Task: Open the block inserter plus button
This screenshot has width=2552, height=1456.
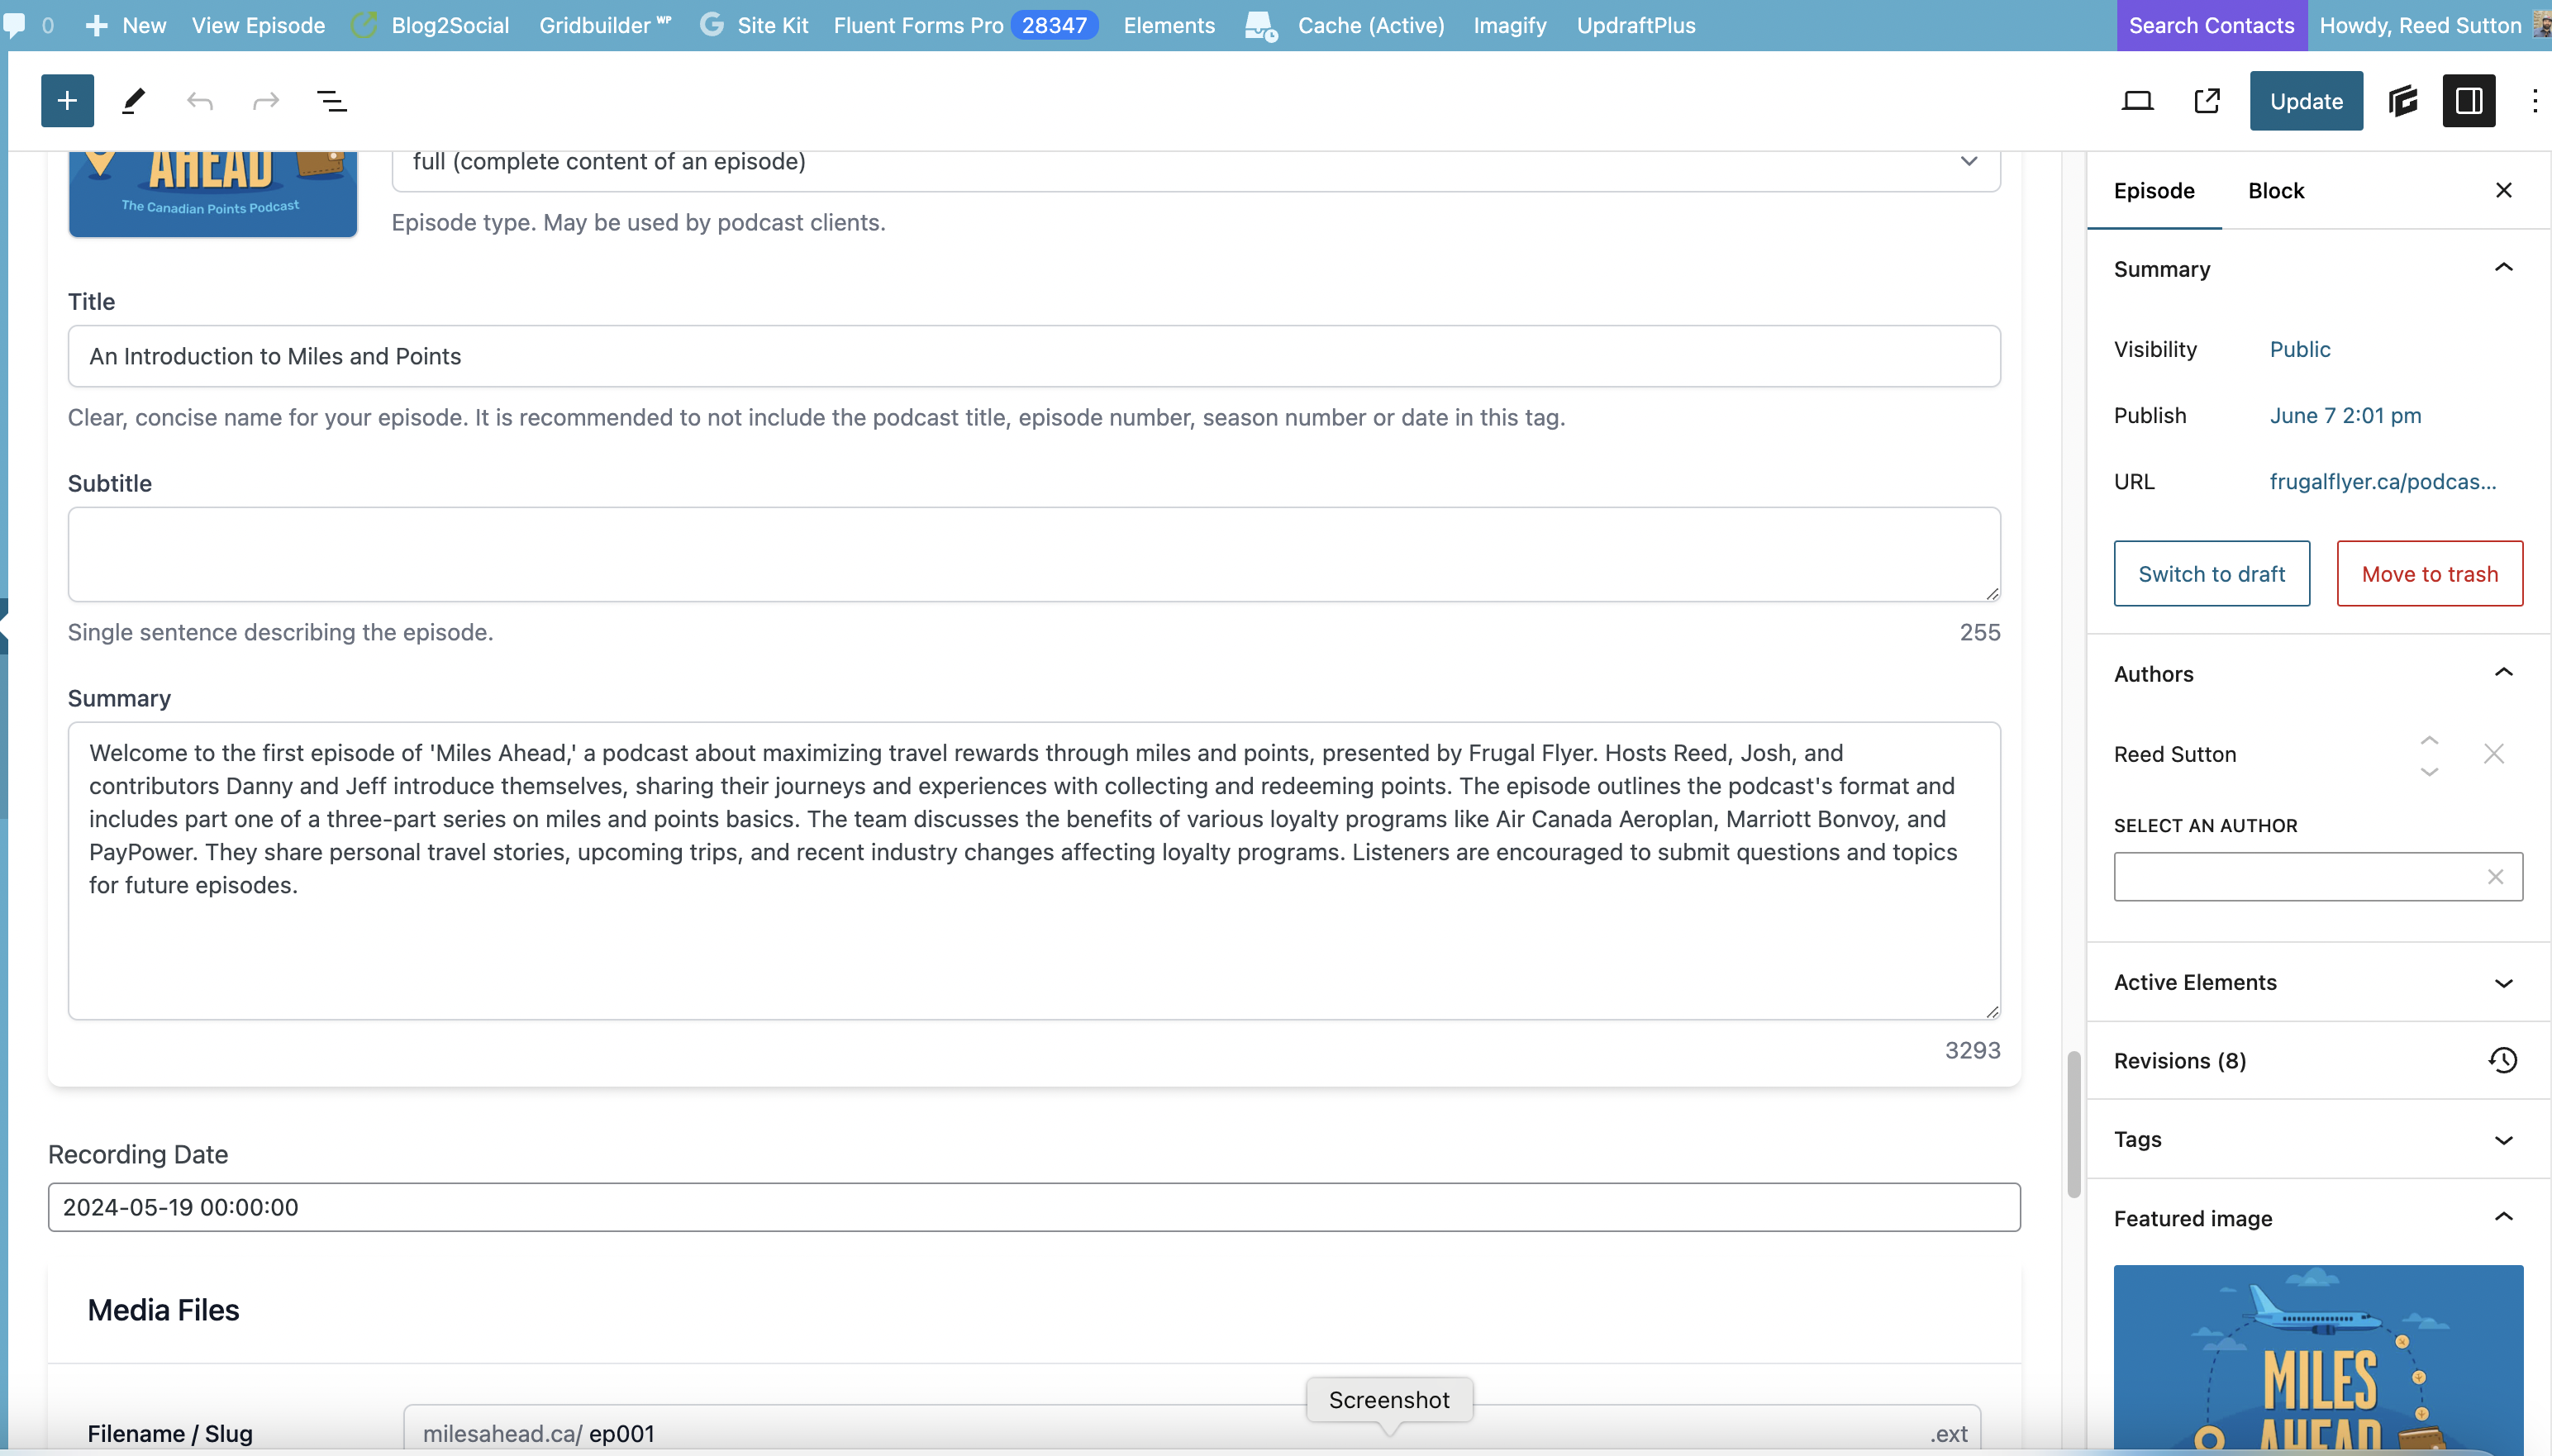Action: [67, 101]
